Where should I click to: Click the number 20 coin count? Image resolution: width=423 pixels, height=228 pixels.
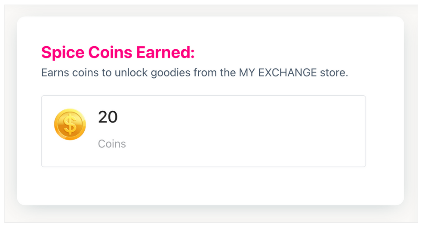108,117
